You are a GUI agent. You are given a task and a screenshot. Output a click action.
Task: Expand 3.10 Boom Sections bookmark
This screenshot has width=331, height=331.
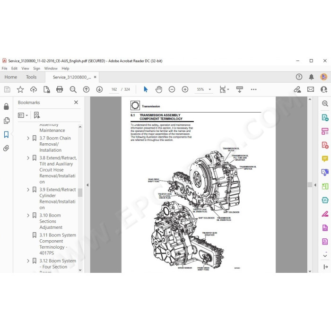click(28, 215)
